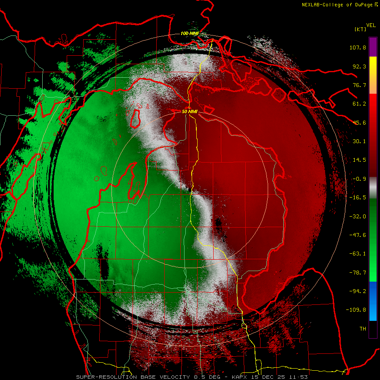Select the -63.1 velocity scale value
This screenshot has width=380, height=380.
pyautogui.click(x=358, y=254)
